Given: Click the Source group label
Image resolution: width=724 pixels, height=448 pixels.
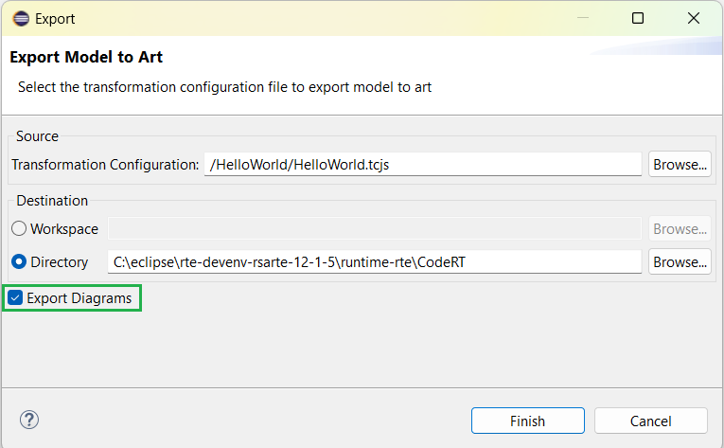Looking at the screenshot, I should pyautogui.click(x=37, y=136).
